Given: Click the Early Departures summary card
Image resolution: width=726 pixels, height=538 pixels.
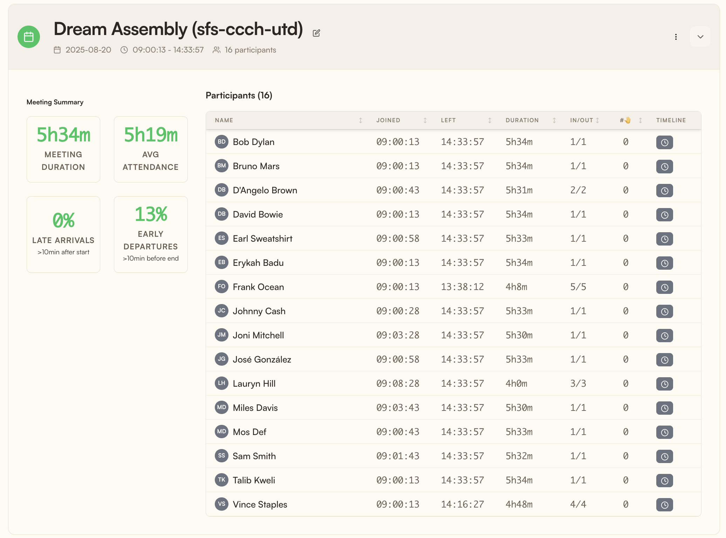Looking at the screenshot, I should tap(151, 234).
